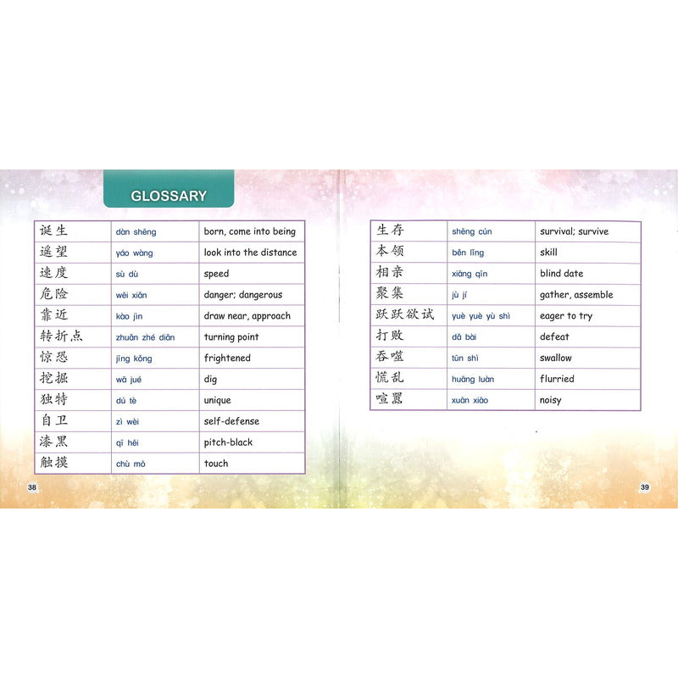
Task: Click the pinyin 'zhuǎn zhé diǎn'
Action: pyautogui.click(x=146, y=337)
